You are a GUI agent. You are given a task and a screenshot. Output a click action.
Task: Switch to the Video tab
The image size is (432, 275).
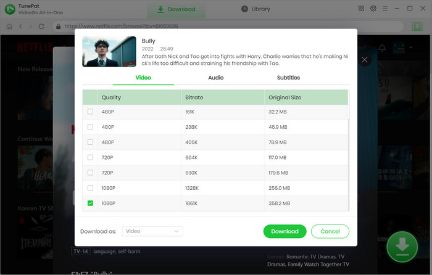[143, 78]
